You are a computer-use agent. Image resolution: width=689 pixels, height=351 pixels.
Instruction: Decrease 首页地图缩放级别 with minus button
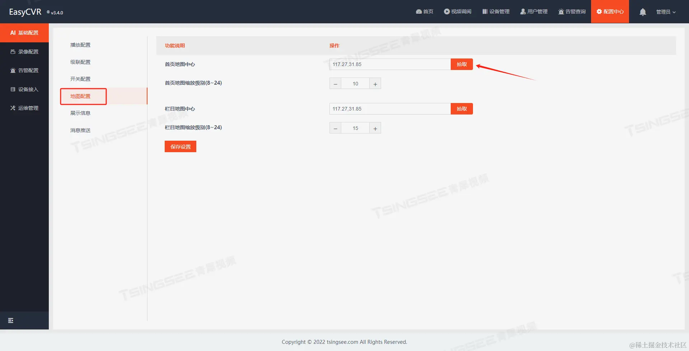tap(336, 84)
